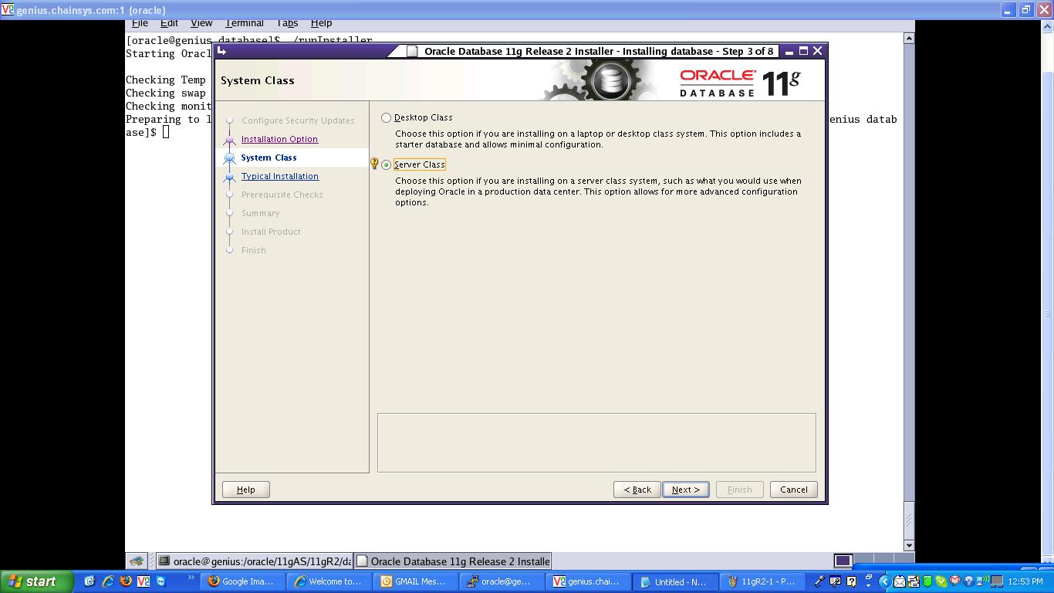Image resolution: width=1054 pixels, height=593 pixels.
Task: Open the Typical Installation step link
Action: pyautogui.click(x=279, y=176)
